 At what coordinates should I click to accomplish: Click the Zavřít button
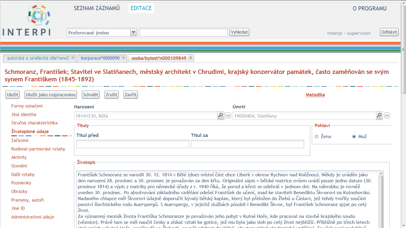tap(130, 95)
